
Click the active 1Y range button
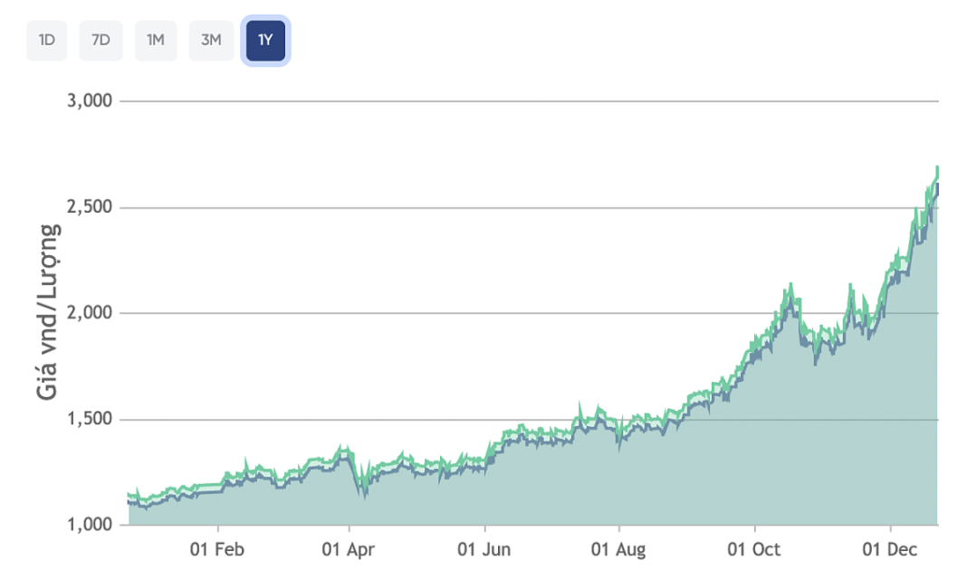pyautogui.click(x=265, y=41)
